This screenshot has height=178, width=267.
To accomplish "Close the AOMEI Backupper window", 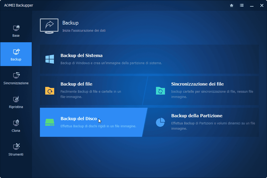I will point(262,6).
